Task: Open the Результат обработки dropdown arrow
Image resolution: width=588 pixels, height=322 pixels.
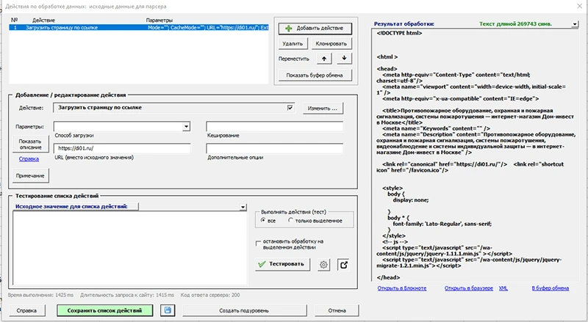Action: pos(575,24)
